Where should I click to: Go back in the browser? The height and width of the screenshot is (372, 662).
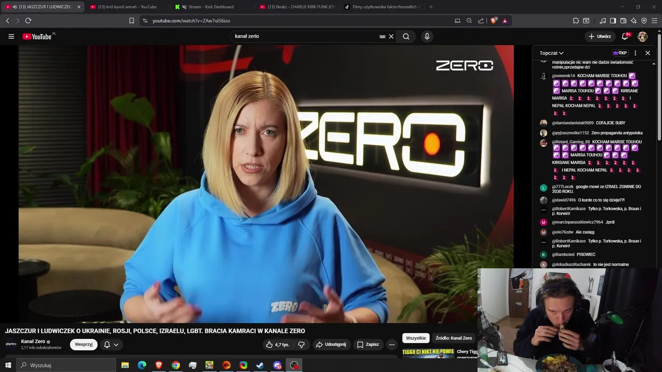click(7, 21)
